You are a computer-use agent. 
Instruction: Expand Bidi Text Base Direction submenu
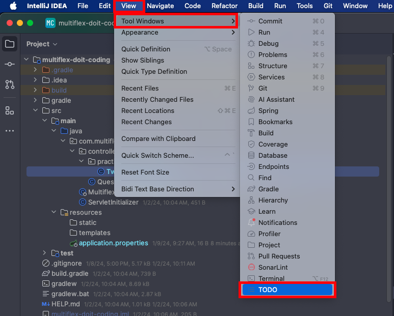click(x=178, y=189)
